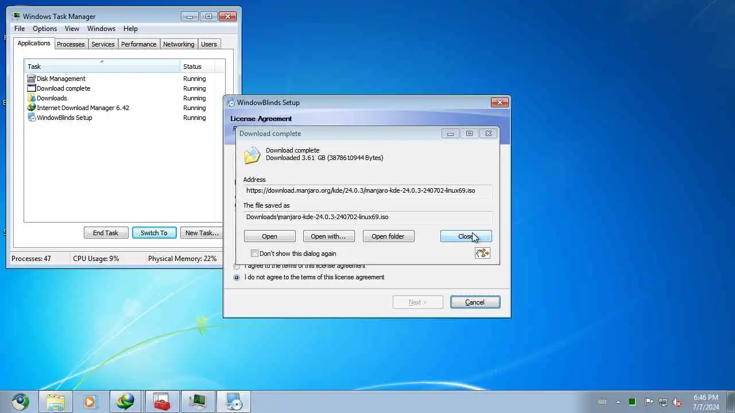Image resolution: width=735 pixels, height=413 pixels.
Task: Open the Options menu in Task Manager
Action: tap(45, 29)
